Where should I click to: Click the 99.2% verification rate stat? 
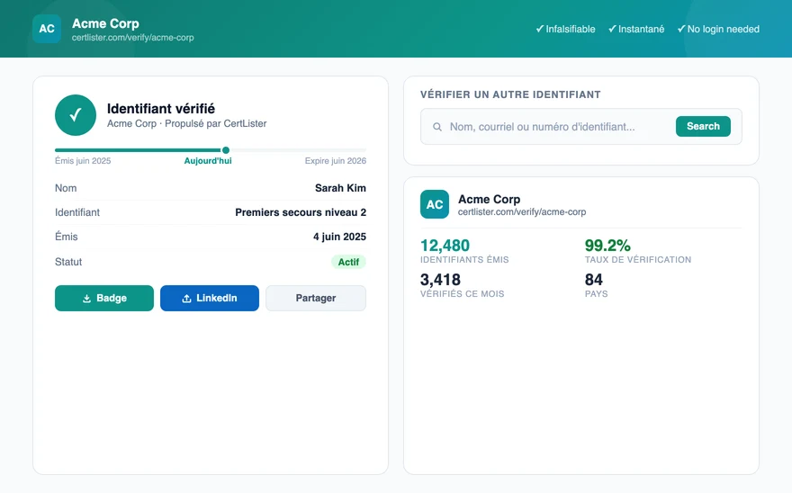[x=638, y=251]
